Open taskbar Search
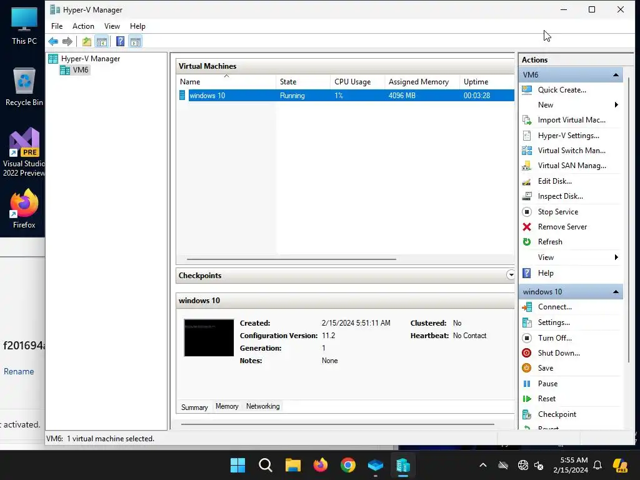This screenshot has width=640, height=480. (265, 465)
